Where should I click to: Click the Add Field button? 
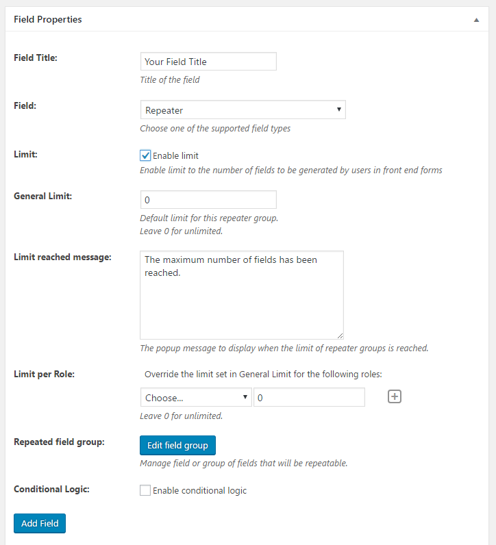tap(40, 523)
